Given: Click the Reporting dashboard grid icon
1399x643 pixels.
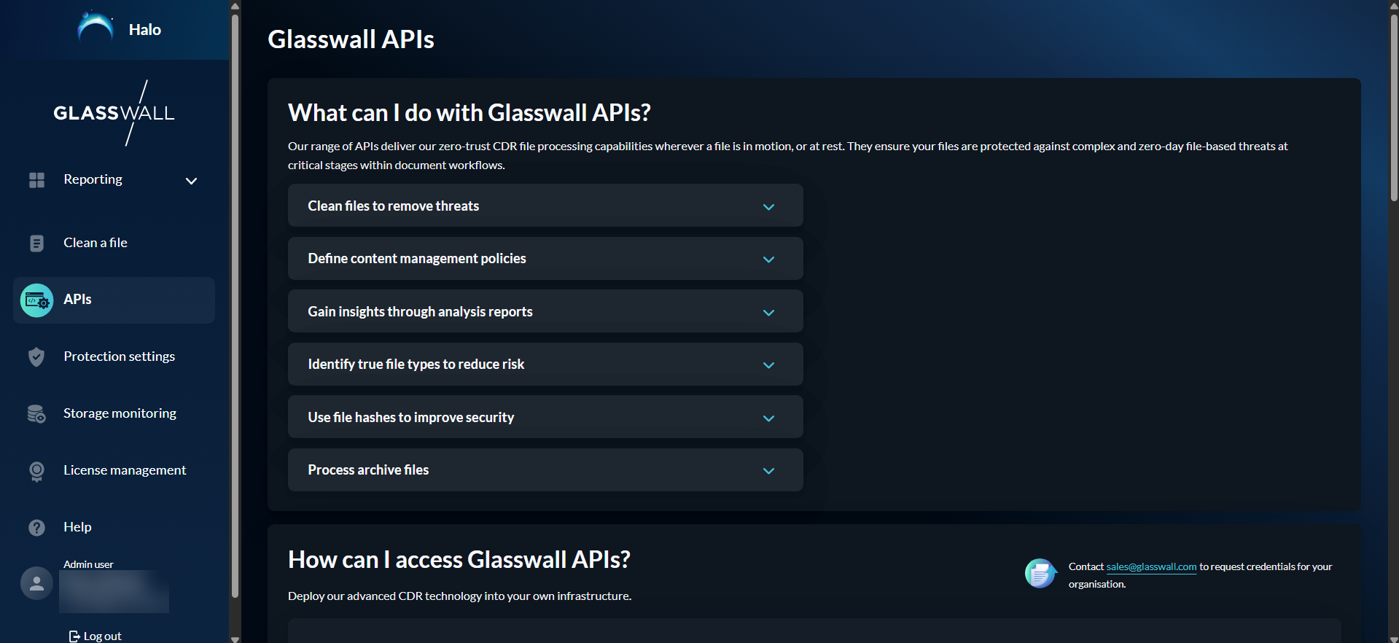Looking at the screenshot, I should point(36,180).
